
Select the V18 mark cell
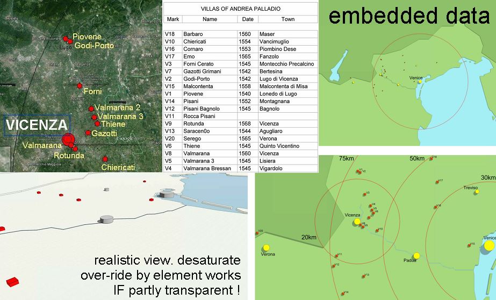(x=172, y=34)
